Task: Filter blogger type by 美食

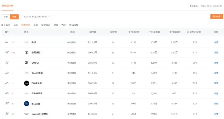Action: click(x=35, y=25)
